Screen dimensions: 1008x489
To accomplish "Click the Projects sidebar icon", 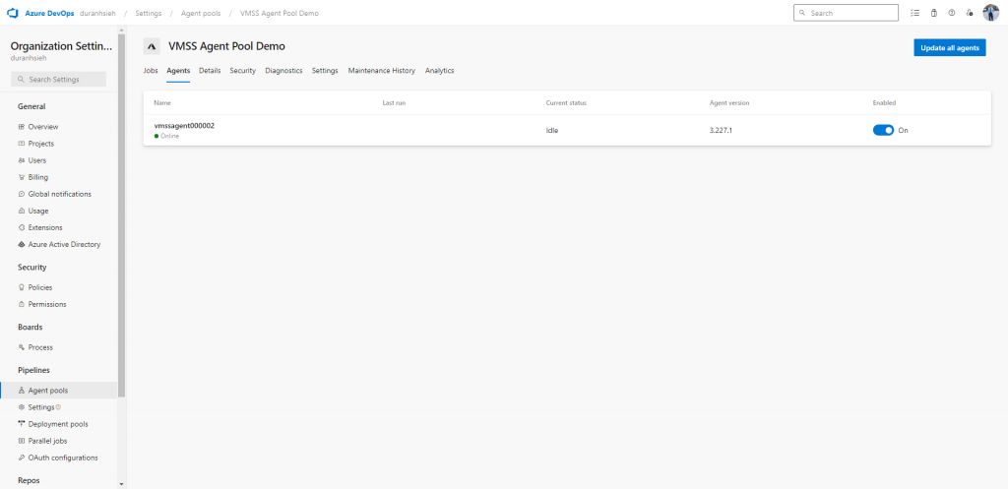I will click(x=22, y=144).
